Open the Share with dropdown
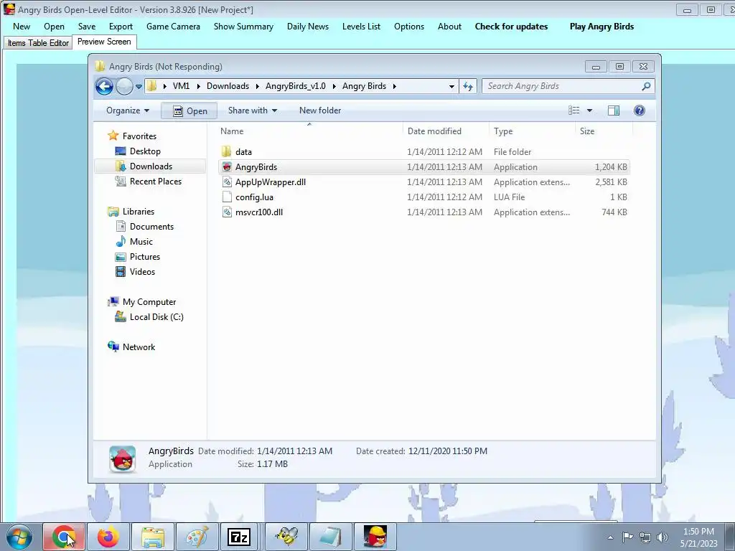Image resolution: width=735 pixels, height=551 pixels. coord(252,110)
